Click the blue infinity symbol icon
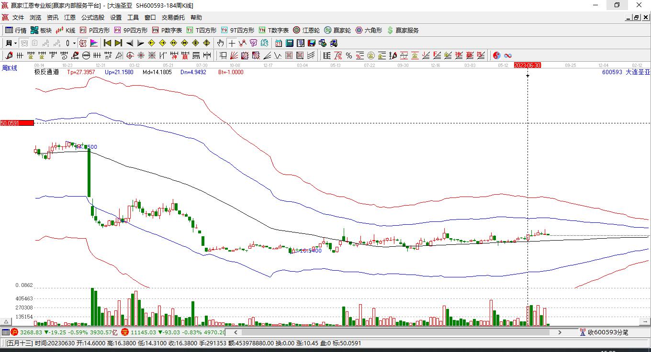Viewport: 651px width, 352px height. pos(508,55)
